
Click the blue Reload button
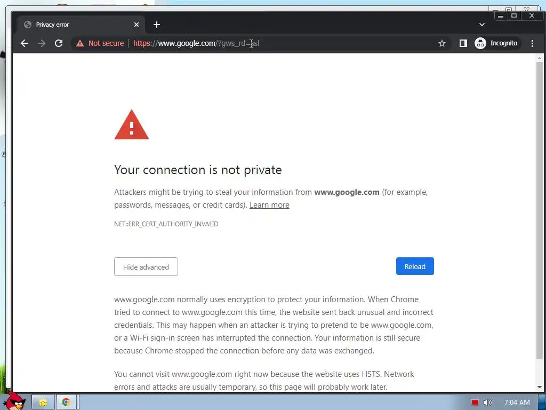click(415, 266)
